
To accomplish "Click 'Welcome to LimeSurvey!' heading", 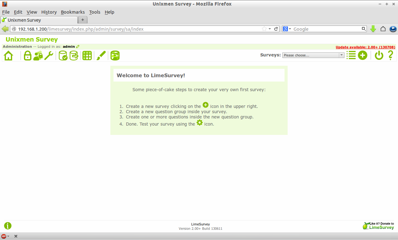I will tap(151, 75).
